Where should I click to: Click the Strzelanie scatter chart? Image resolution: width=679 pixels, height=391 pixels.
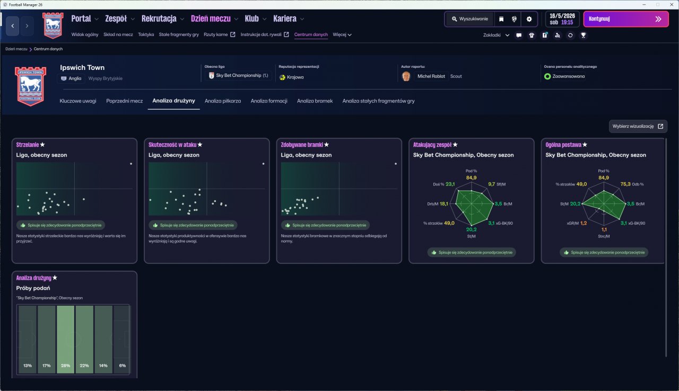(x=74, y=189)
